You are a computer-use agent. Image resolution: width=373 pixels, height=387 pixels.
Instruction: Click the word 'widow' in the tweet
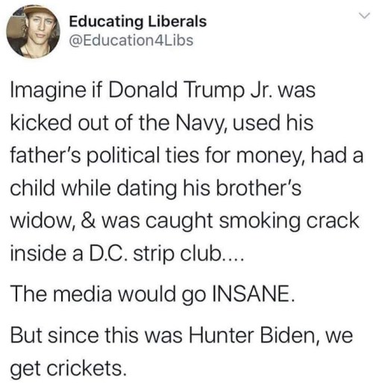tap(41, 220)
